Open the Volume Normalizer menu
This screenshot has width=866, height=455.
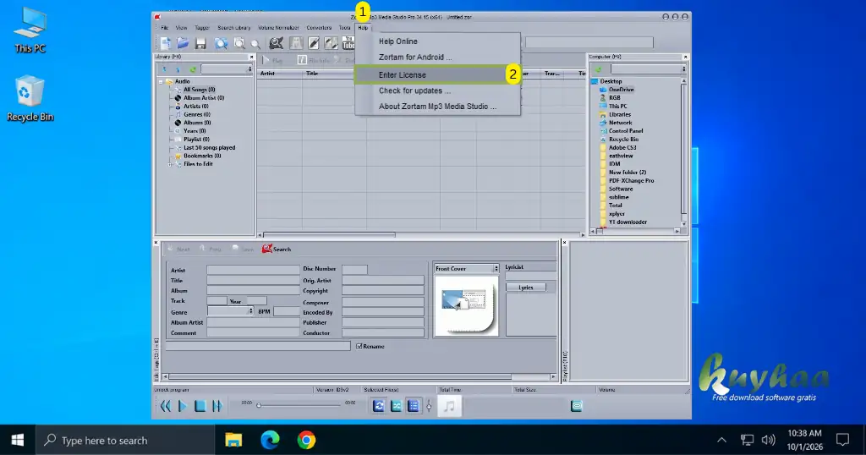click(278, 28)
